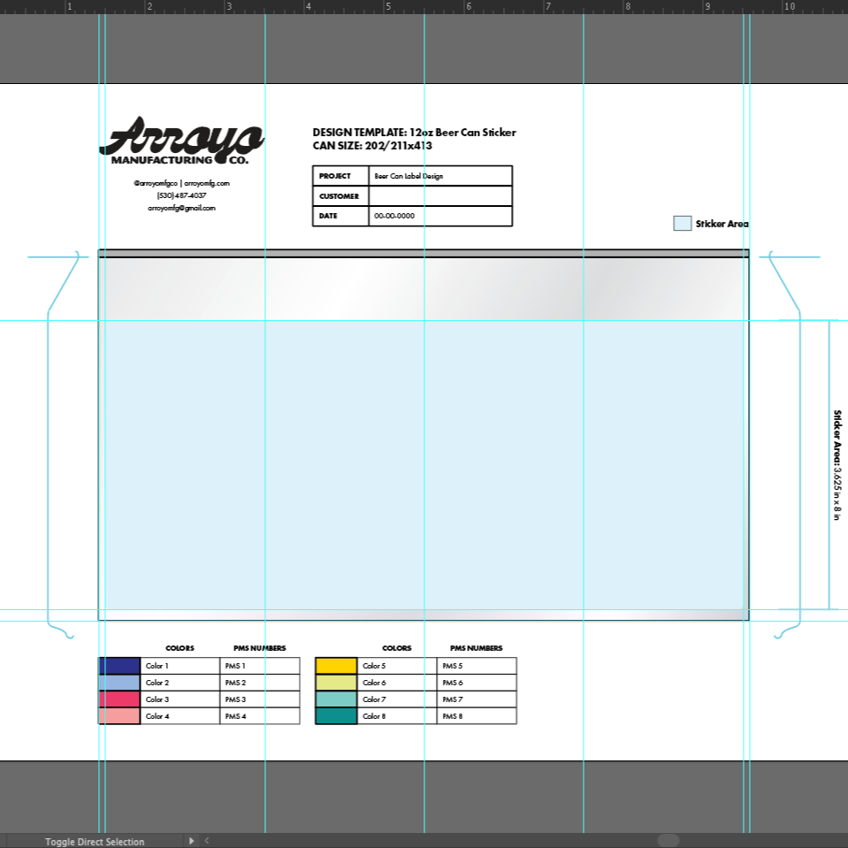This screenshot has width=848, height=848.
Task: Select the dark blue Color 1 swatch
Action: pyautogui.click(x=119, y=666)
